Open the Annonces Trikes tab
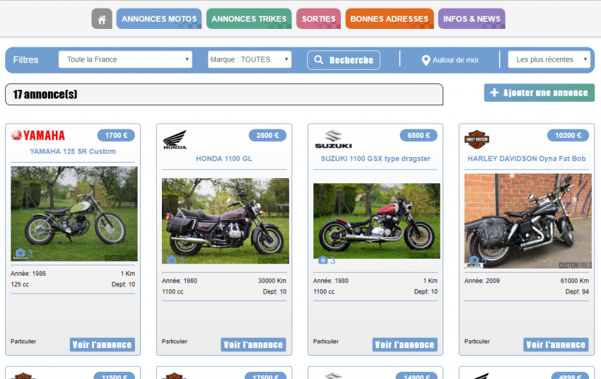This screenshot has height=379, width=601. [249, 19]
